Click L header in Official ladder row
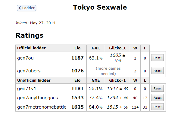 tap(145, 48)
